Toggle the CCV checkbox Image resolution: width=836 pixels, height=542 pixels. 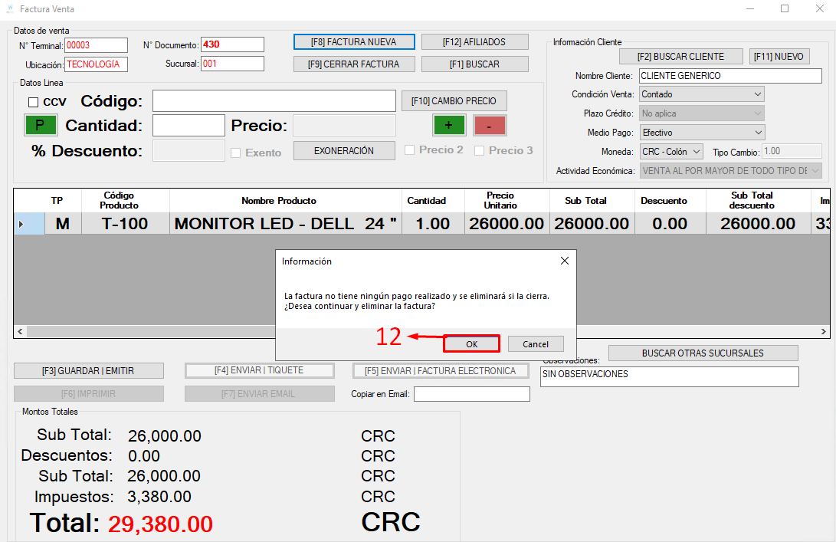point(34,102)
